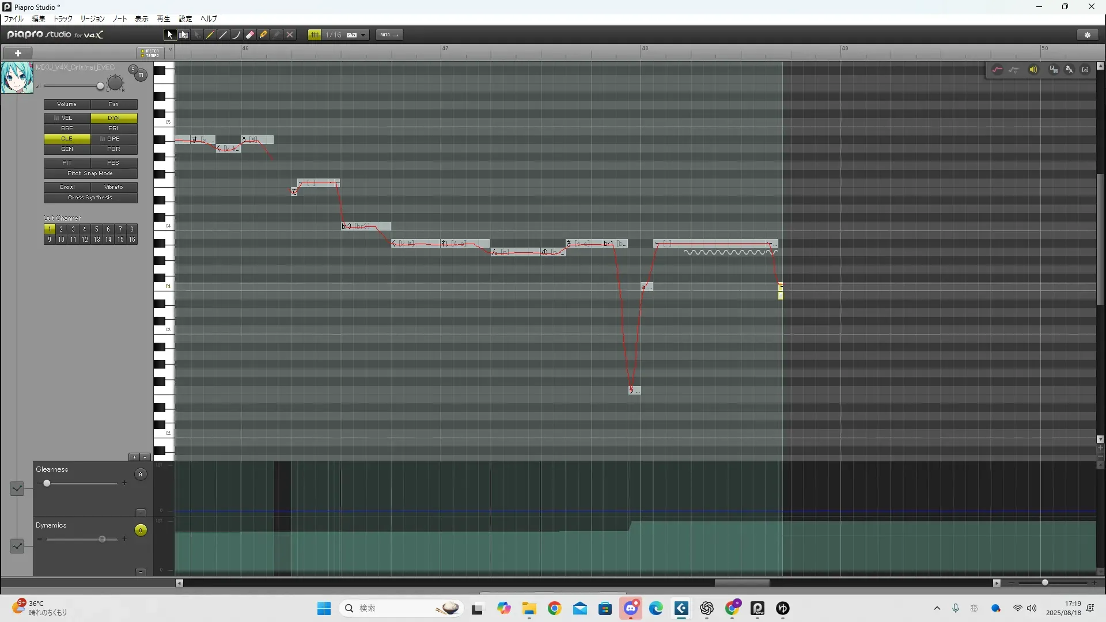Expand the Clearness parameter lane dropdown

[17, 488]
